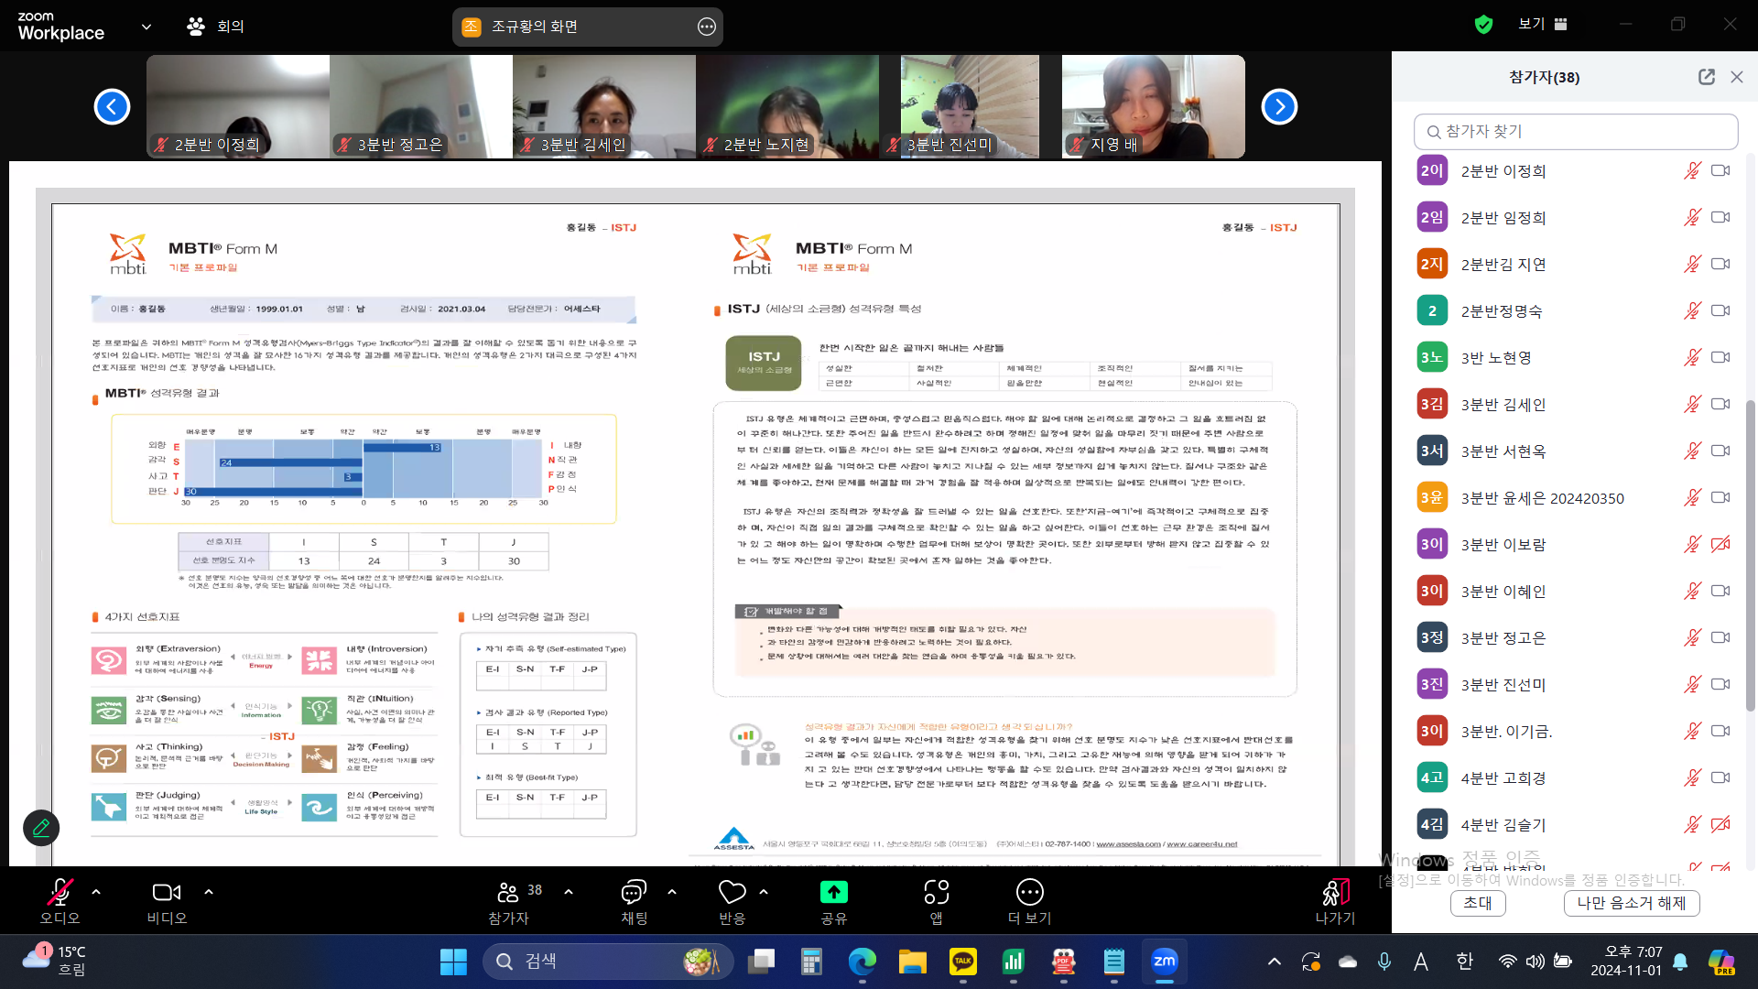Click the 초대 invite button

[x=1477, y=903]
